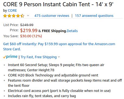Open the 157 answered questions link
Viewport: 124px width, 99px height.
pyautogui.click(x=94, y=16)
